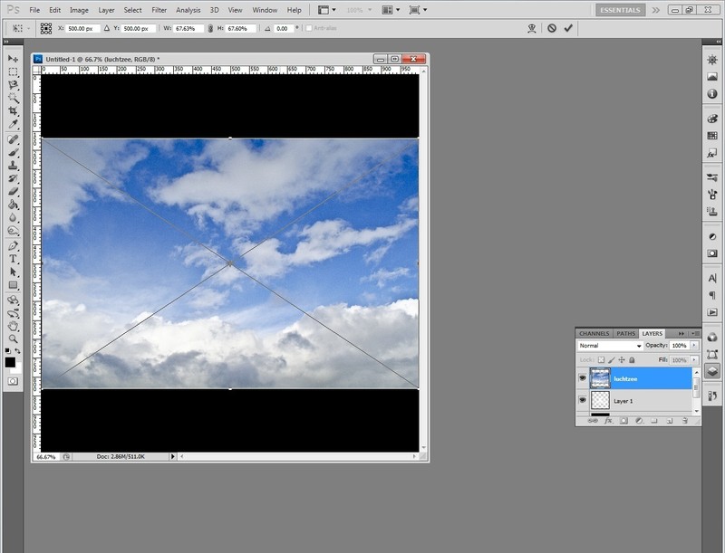Switch to the Channels tab

(x=594, y=333)
